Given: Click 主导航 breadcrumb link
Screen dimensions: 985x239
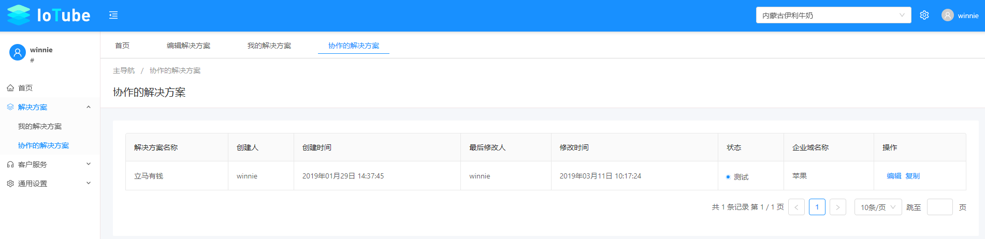Looking at the screenshot, I should pyautogui.click(x=124, y=70).
